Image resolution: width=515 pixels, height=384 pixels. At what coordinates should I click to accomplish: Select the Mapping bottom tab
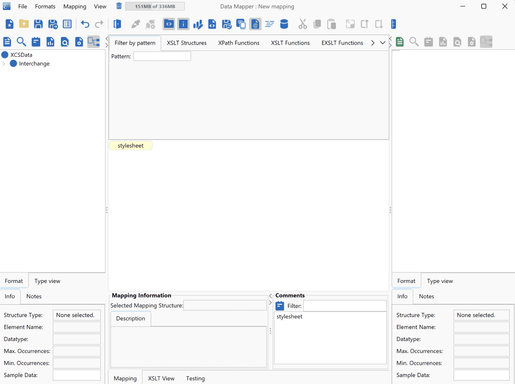click(125, 378)
